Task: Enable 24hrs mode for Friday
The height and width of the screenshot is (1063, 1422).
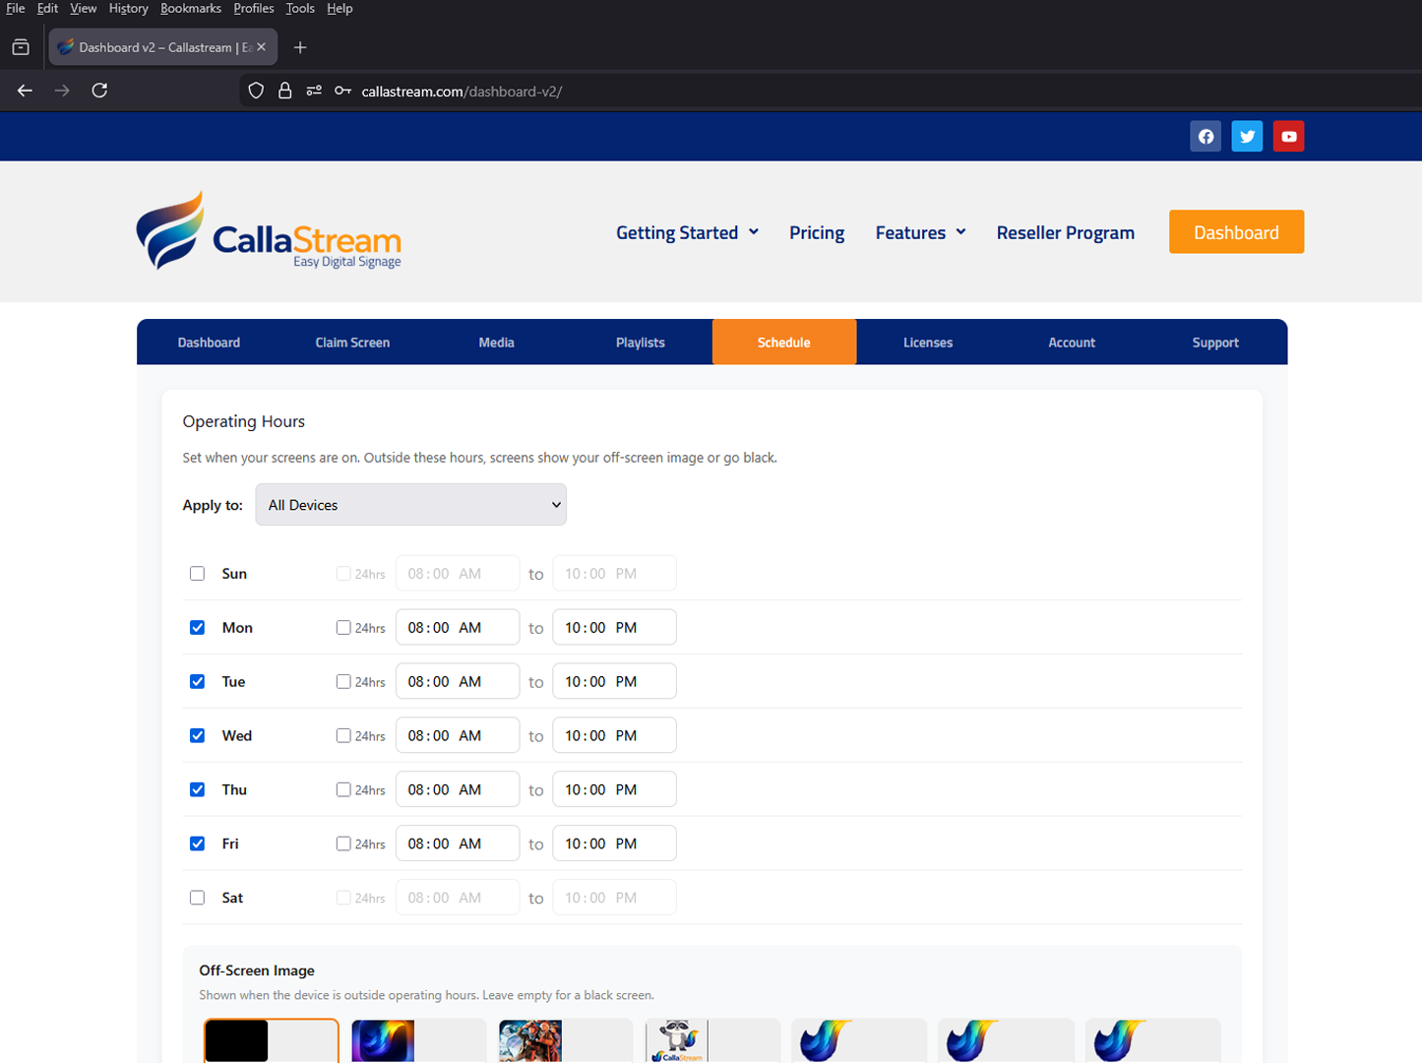Action: pyautogui.click(x=342, y=843)
